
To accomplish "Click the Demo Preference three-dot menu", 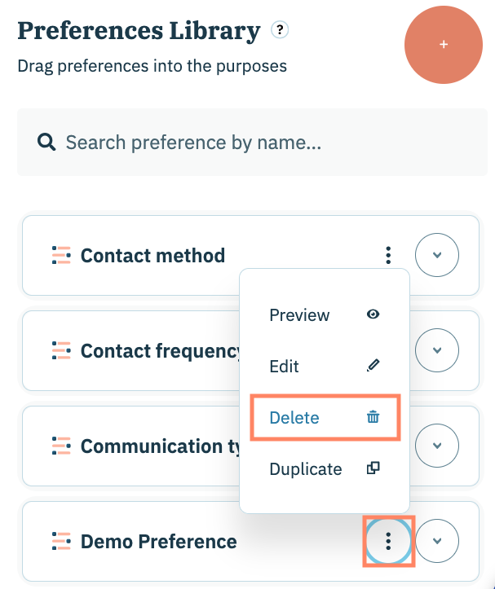I will point(389,541).
